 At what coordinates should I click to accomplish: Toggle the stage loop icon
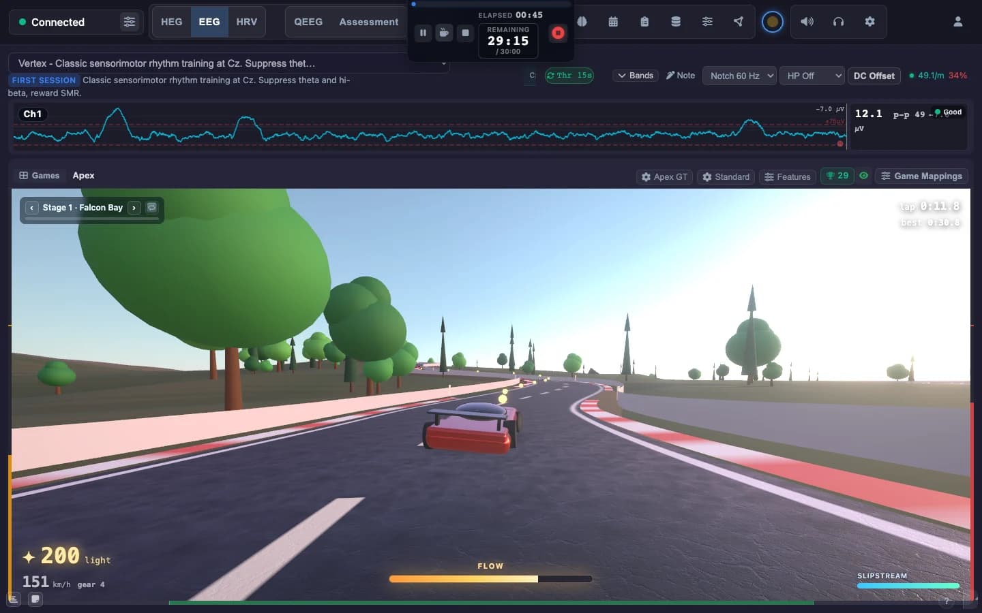pyautogui.click(x=151, y=207)
